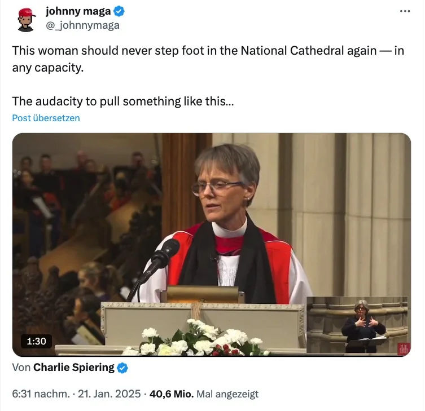Image resolution: width=425 pixels, height=411 pixels.
Task: Open the @_johnnymaga handle link
Action: click(82, 25)
